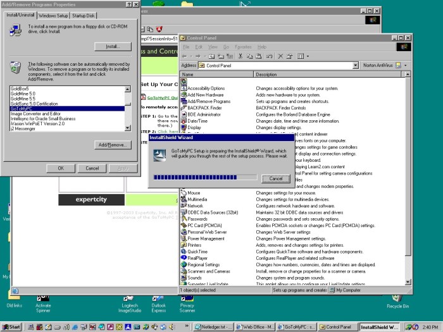Select the Date/Time icon
The height and width of the screenshot is (332, 443).
click(184, 121)
